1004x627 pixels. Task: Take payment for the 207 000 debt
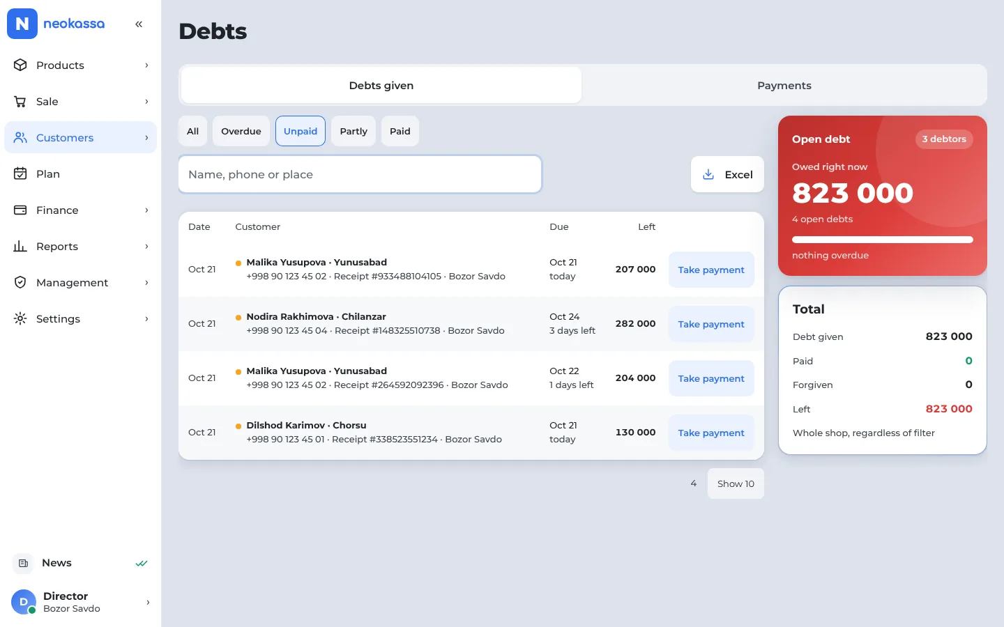711,270
